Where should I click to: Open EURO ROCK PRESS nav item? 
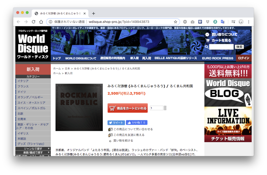coord(218,58)
